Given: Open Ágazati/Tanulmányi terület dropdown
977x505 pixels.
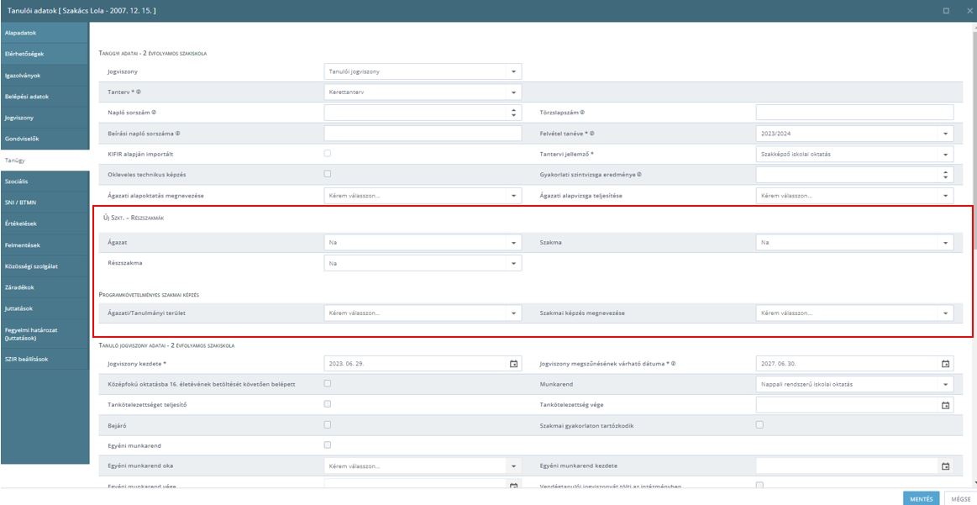Looking at the screenshot, I should click(423, 313).
